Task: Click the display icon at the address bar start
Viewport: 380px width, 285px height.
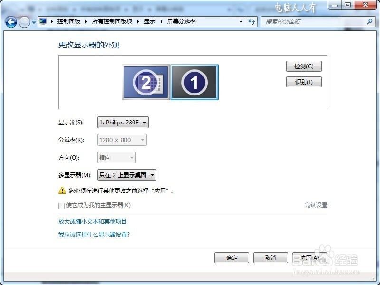Action: (x=42, y=21)
